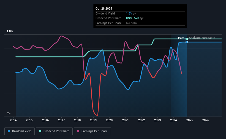Image resolution: width=226 pixels, height=139 pixels.
Task: Click the 2022 x-axis label
Action: 141,120
